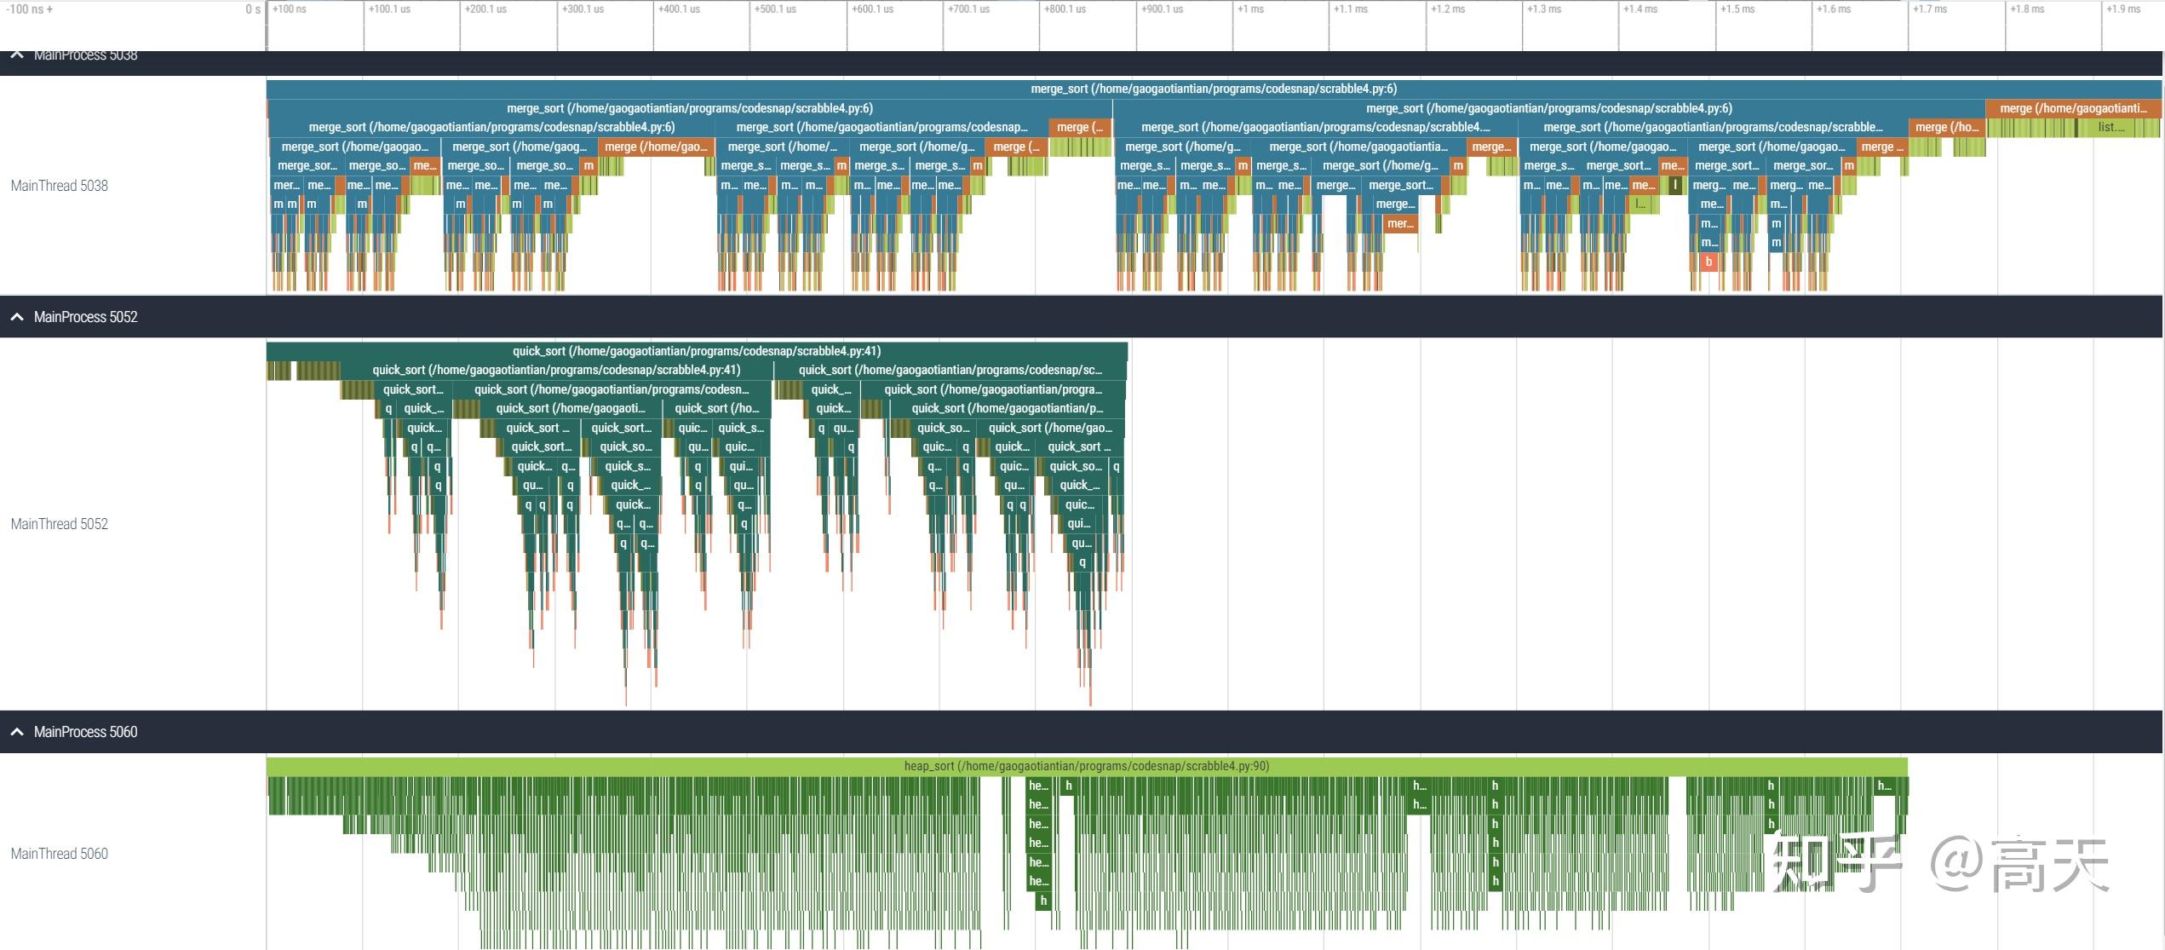2165x950 pixels.
Task: Click the MainThread 5038 track label
Action: (x=59, y=186)
